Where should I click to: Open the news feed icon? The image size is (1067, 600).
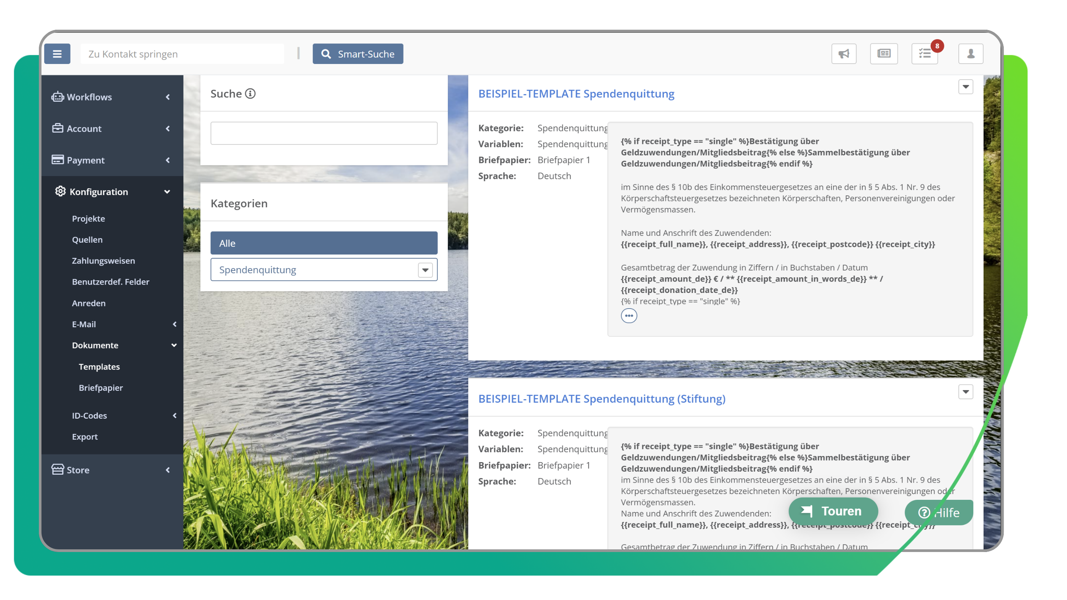click(883, 54)
